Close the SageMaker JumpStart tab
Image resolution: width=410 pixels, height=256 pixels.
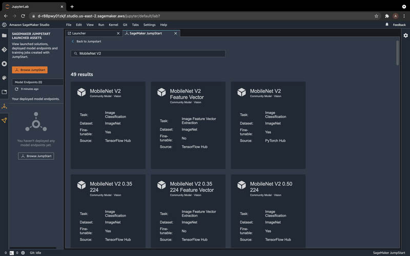click(176, 33)
